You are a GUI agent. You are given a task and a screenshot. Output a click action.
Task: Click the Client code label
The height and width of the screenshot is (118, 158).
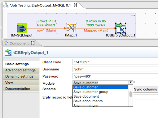[x=52, y=62]
